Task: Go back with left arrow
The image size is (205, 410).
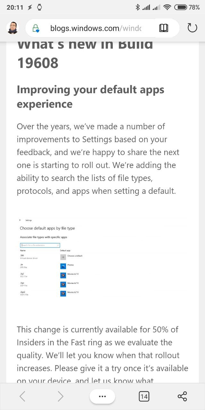Action: click(x=22, y=397)
